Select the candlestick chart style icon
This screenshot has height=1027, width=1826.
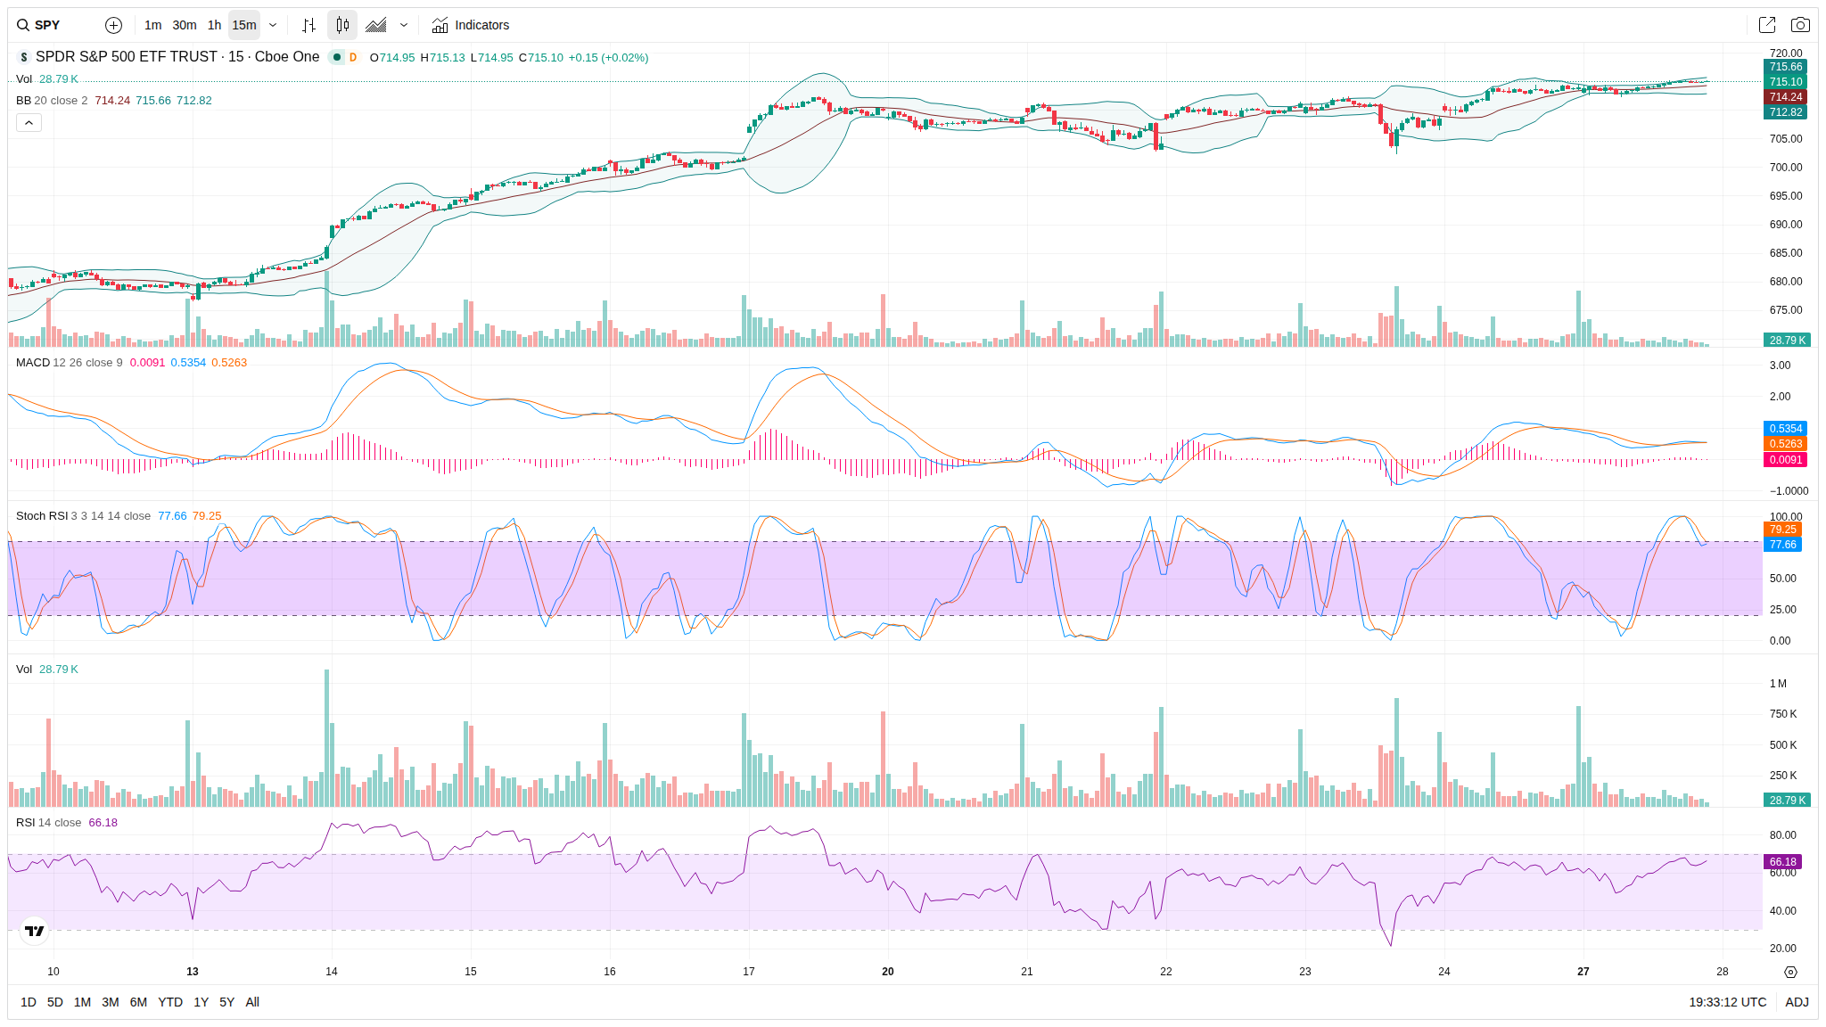[x=342, y=25]
